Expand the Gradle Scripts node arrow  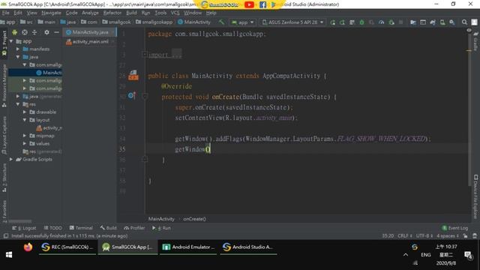pos(11,159)
